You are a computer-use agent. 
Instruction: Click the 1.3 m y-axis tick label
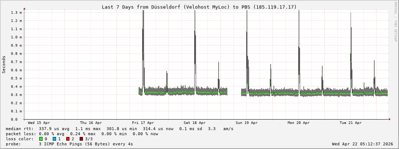(16, 12)
